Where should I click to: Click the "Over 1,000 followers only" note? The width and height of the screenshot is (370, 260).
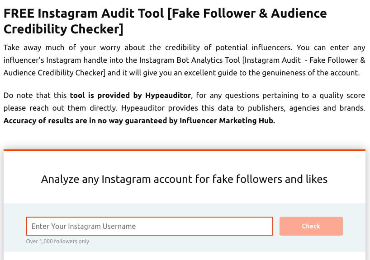57,241
